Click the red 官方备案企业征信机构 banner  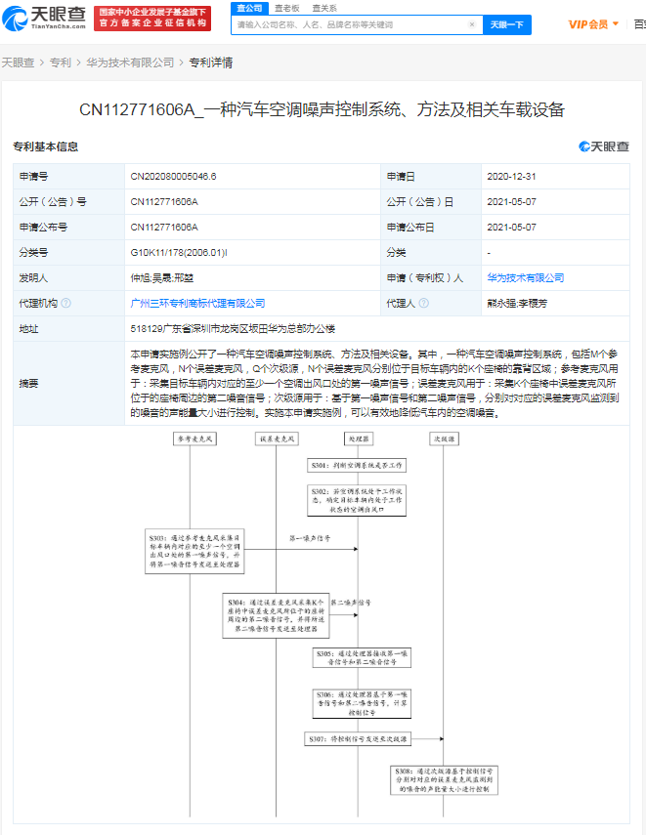click(152, 19)
